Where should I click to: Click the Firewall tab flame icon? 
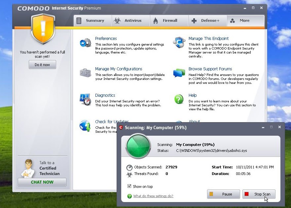point(156,20)
